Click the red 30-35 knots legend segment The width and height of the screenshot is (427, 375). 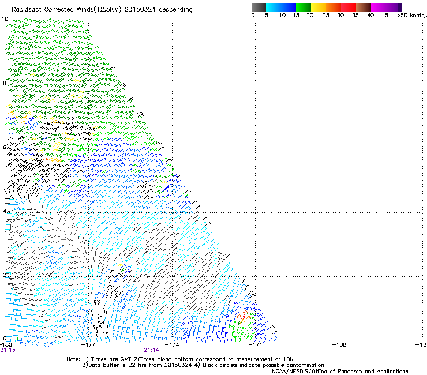(x=349, y=7)
